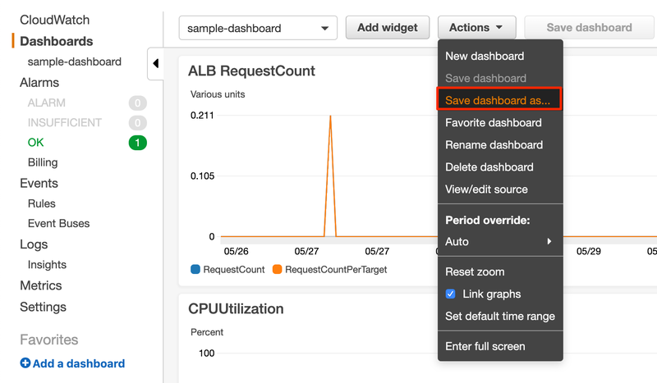Toggle the Link graphs checkbox

(x=450, y=294)
